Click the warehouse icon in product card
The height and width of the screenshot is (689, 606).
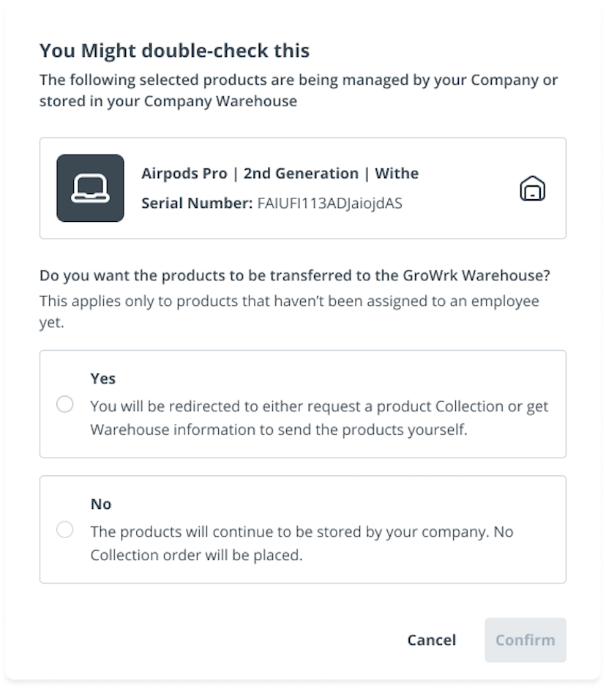532,189
